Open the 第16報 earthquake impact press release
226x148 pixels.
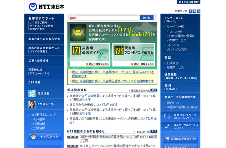(112, 112)
